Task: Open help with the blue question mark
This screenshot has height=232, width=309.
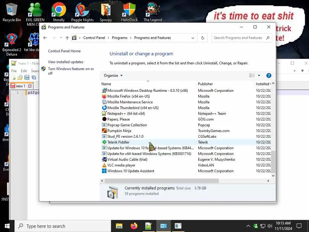Action: (x=269, y=76)
